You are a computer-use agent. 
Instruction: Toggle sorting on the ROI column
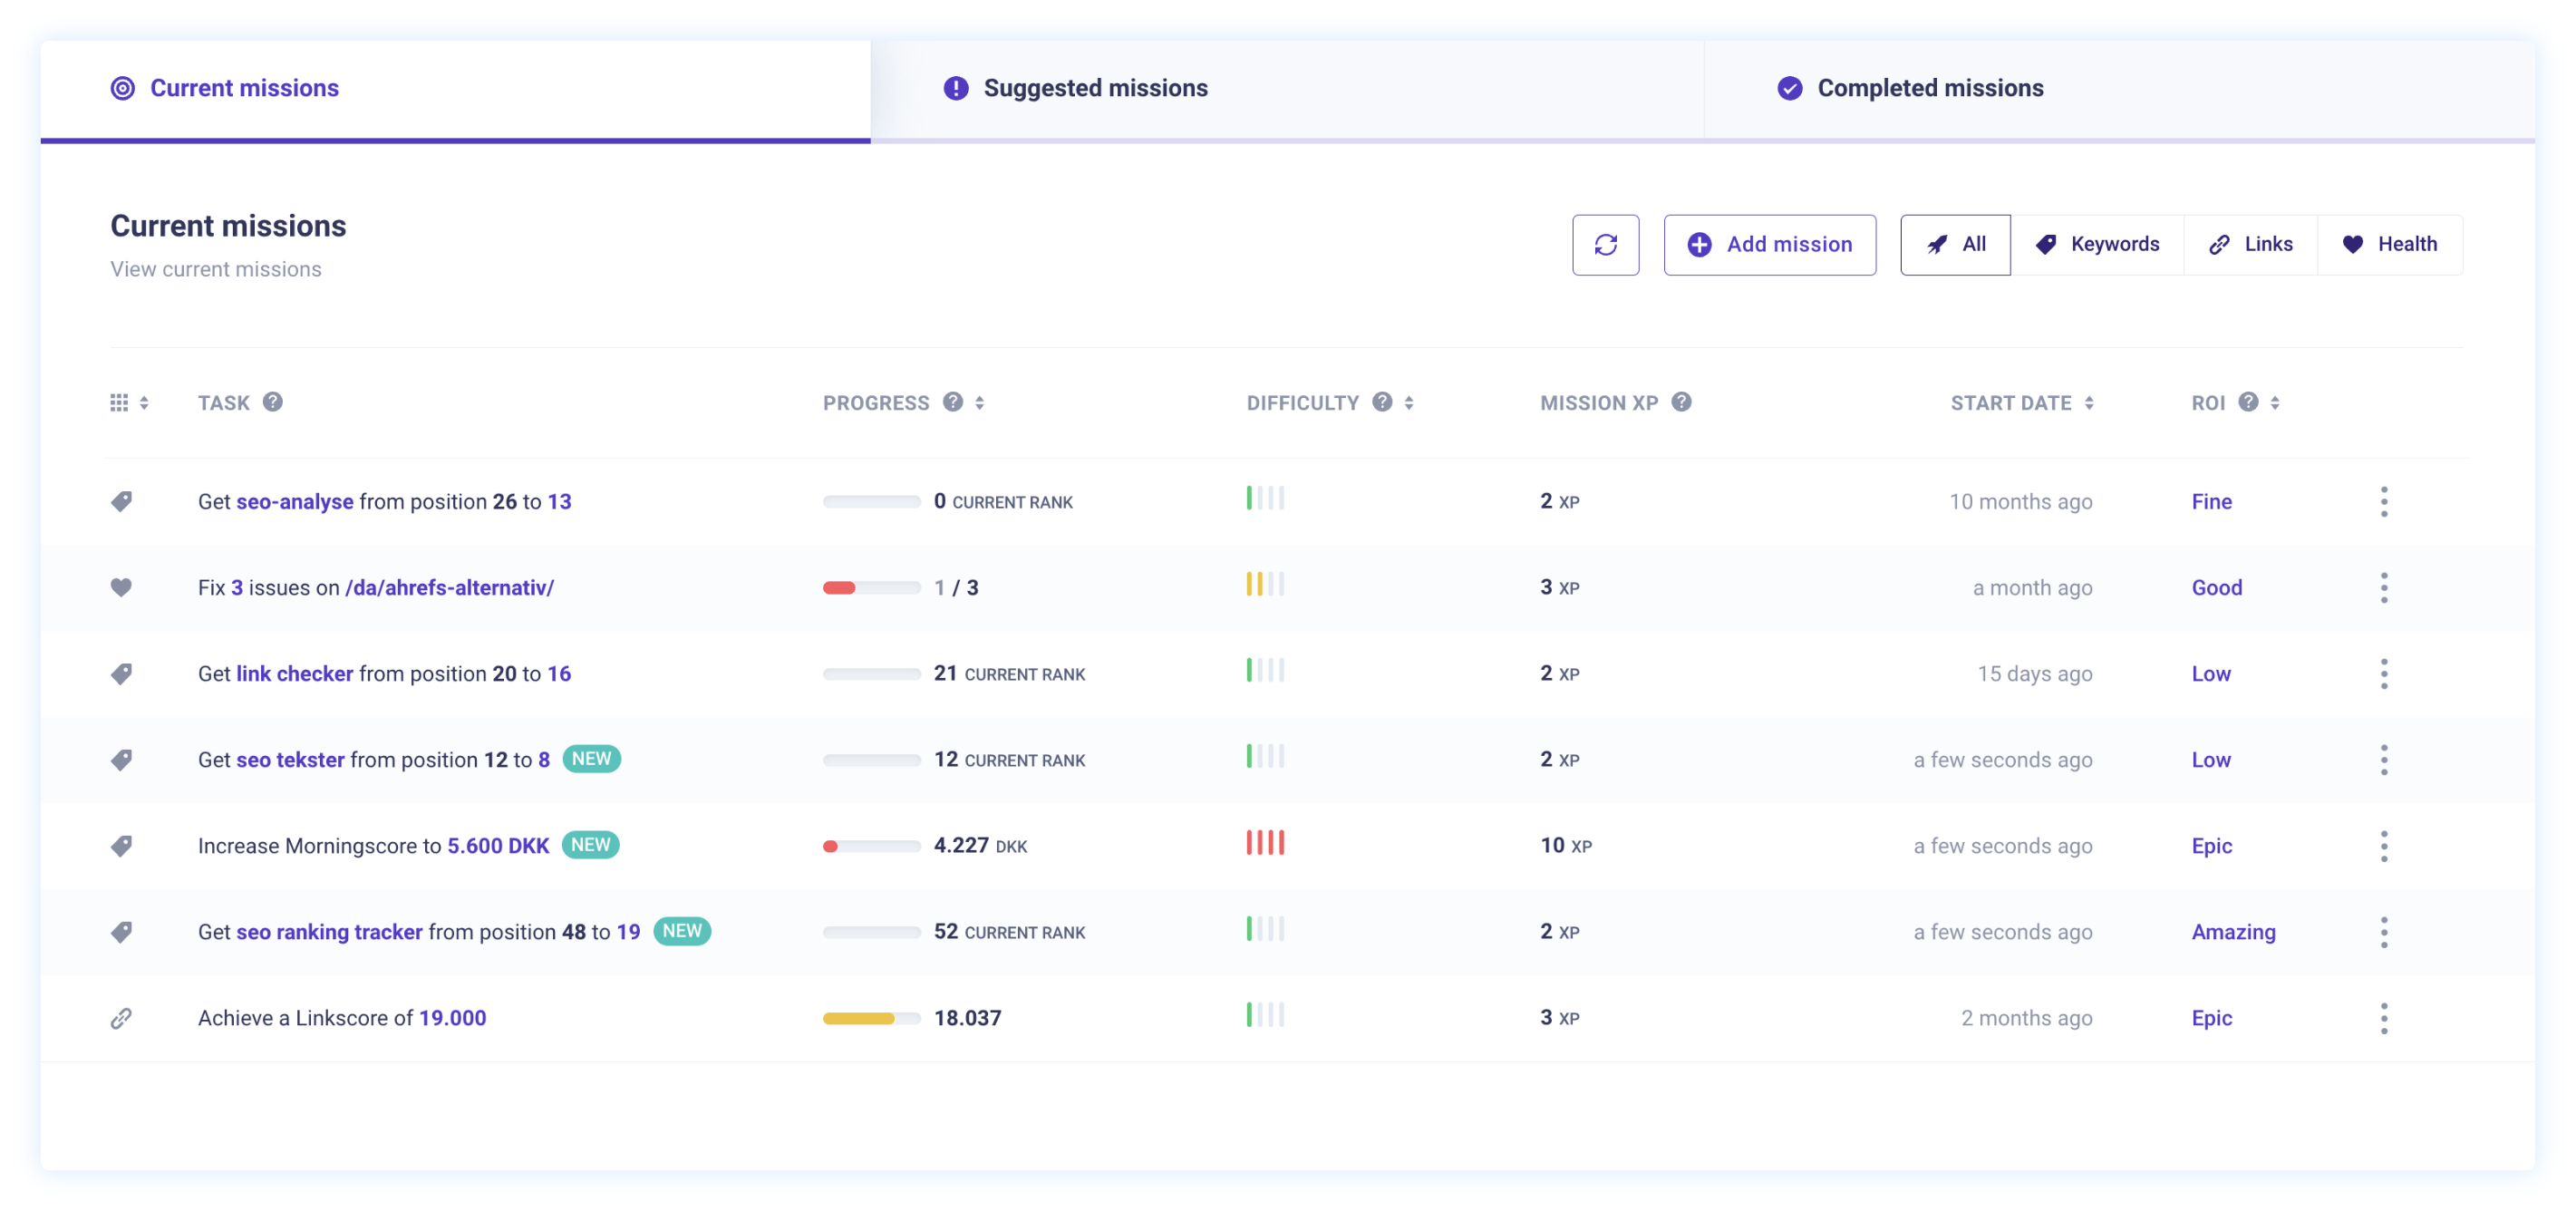2276,402
